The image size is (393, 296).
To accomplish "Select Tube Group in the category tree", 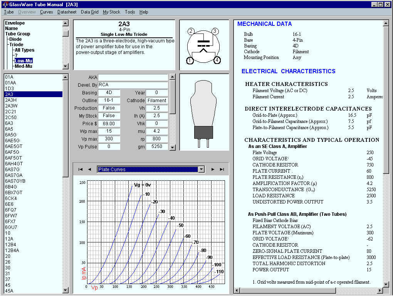I will click(x=18, y=34).
